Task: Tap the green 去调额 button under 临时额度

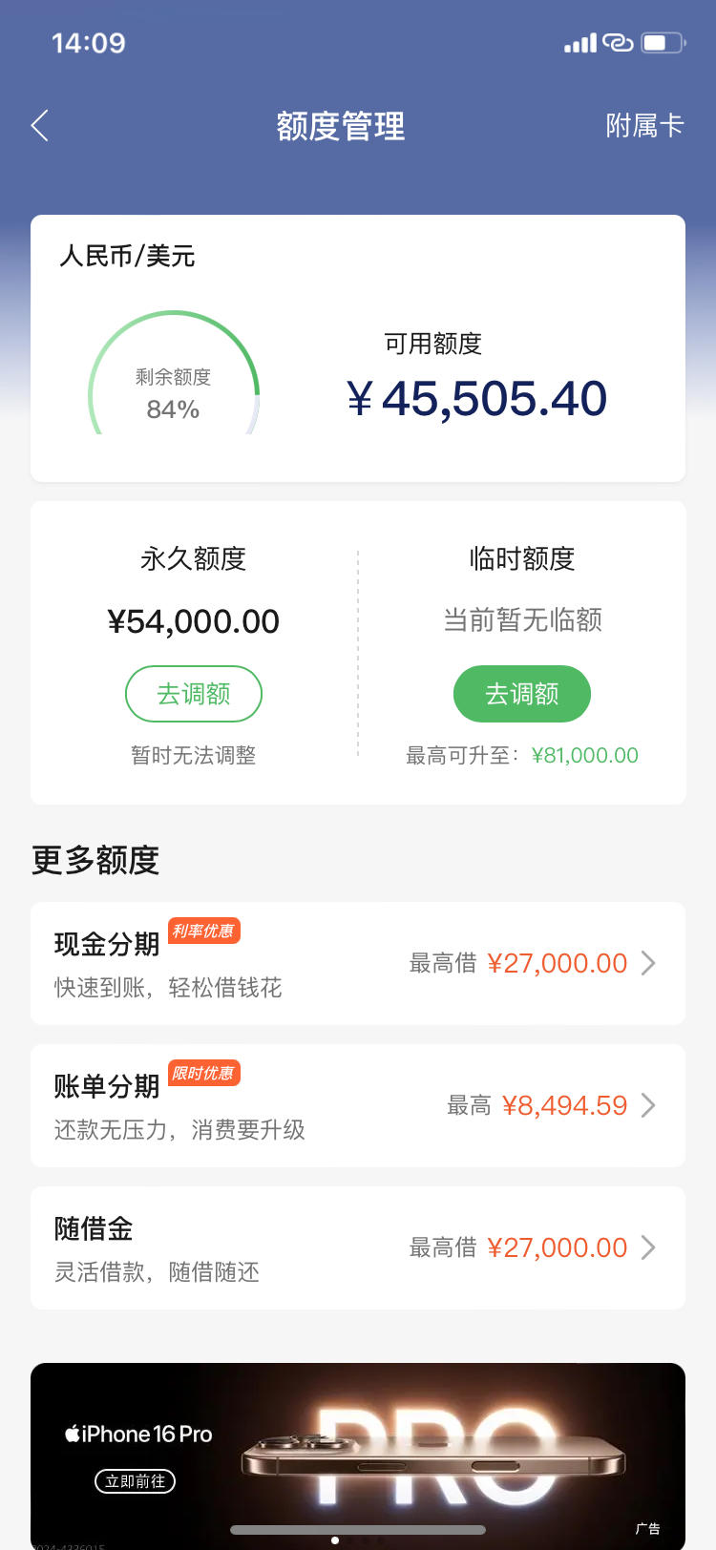Action: tap(522, 694)
